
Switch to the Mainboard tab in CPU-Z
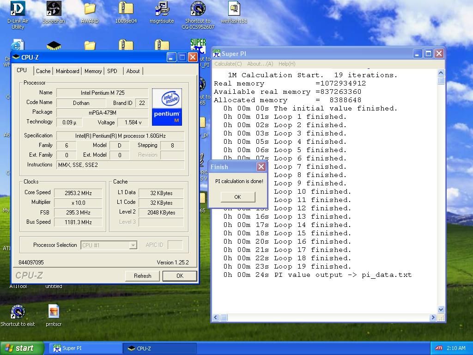pos(67,71)
